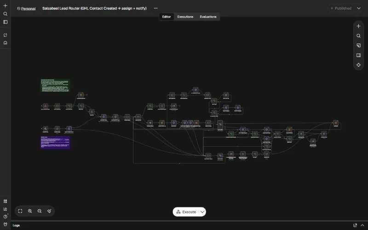Fit the workflow to view
The height and width of the screenshot is (230, 368).
[x=20, y=211]
